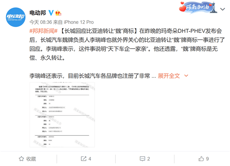The width and height of the screenshot is (230, 166).
Task: Click the blue V verification badge
Action: 51,13
